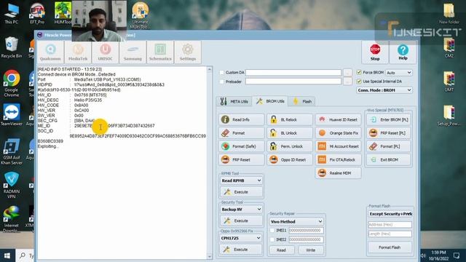Click BL Unlock button
Image resolution: width=466 pixels, height=262 pixels.
point(290,132)
